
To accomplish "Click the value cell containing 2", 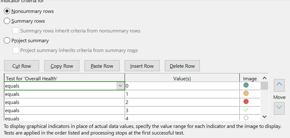I will click(x=182, y=102).
